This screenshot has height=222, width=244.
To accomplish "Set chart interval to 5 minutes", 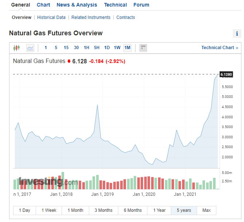I will tap(56, 48).
